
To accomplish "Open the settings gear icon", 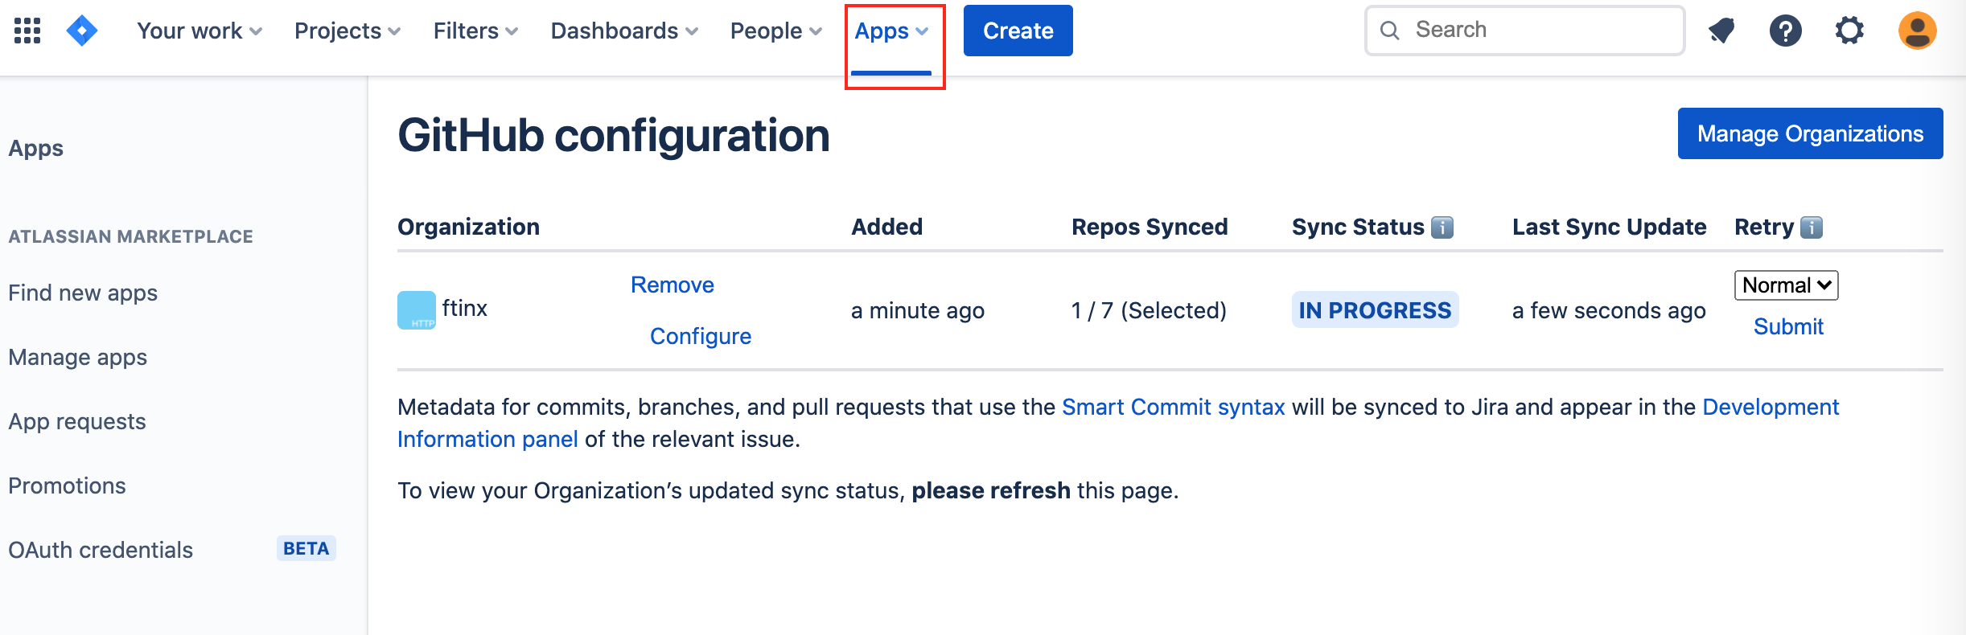I will [x=1849, y=31].
